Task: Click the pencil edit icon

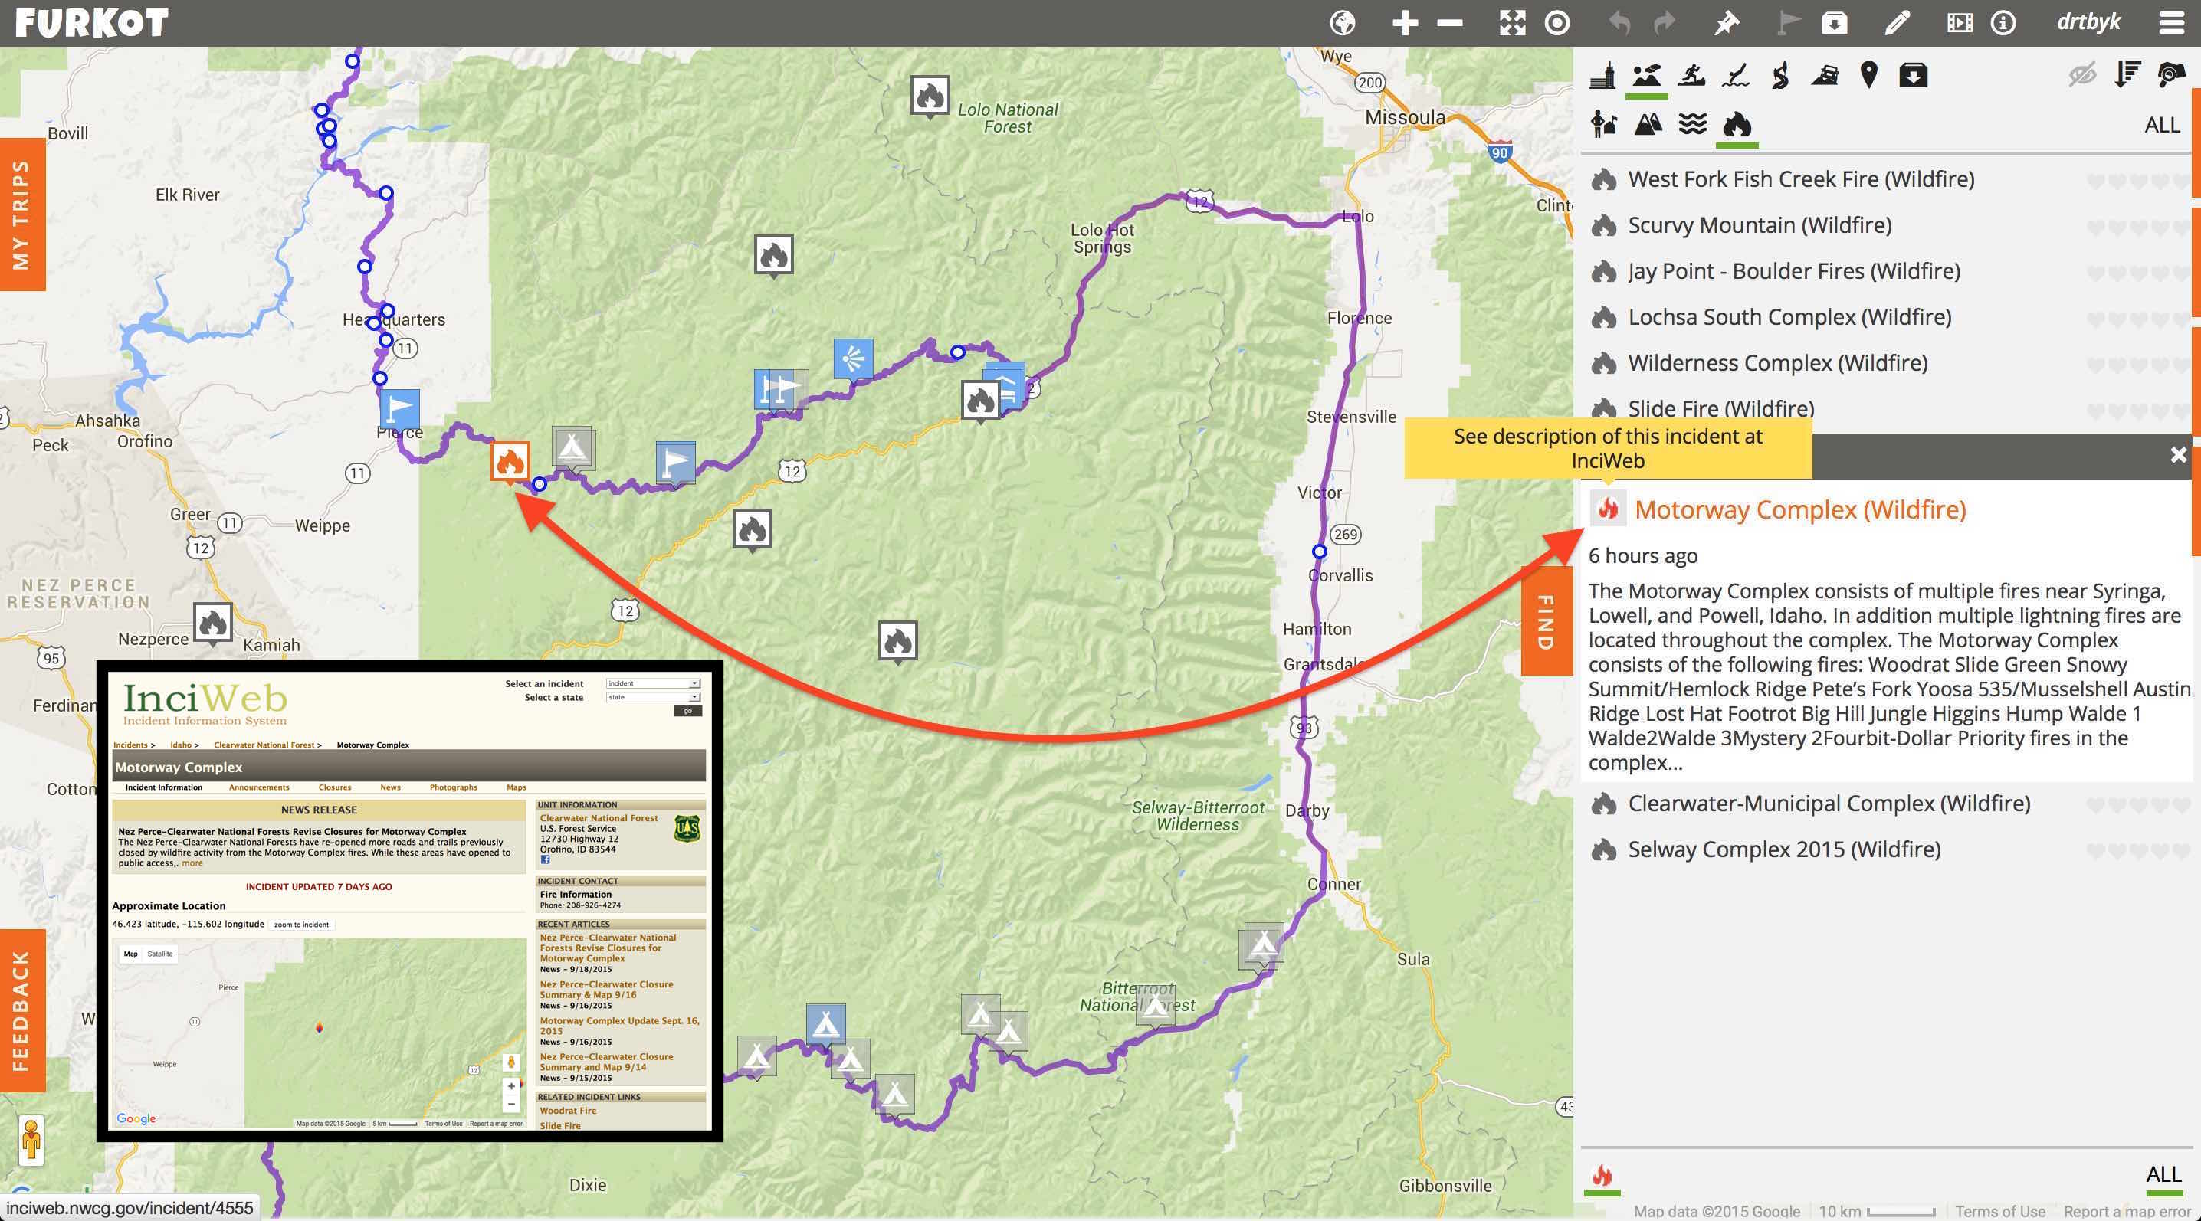Action: [1897, 23]
